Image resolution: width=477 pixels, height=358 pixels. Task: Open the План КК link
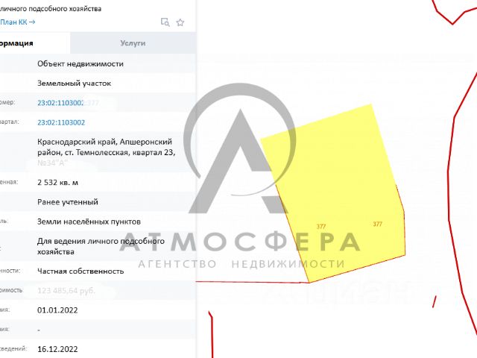(18, 22)
